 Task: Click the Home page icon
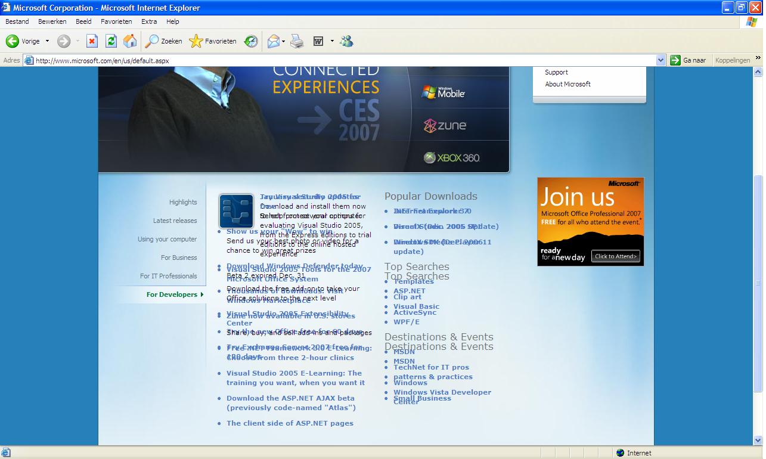pos(130,41)
